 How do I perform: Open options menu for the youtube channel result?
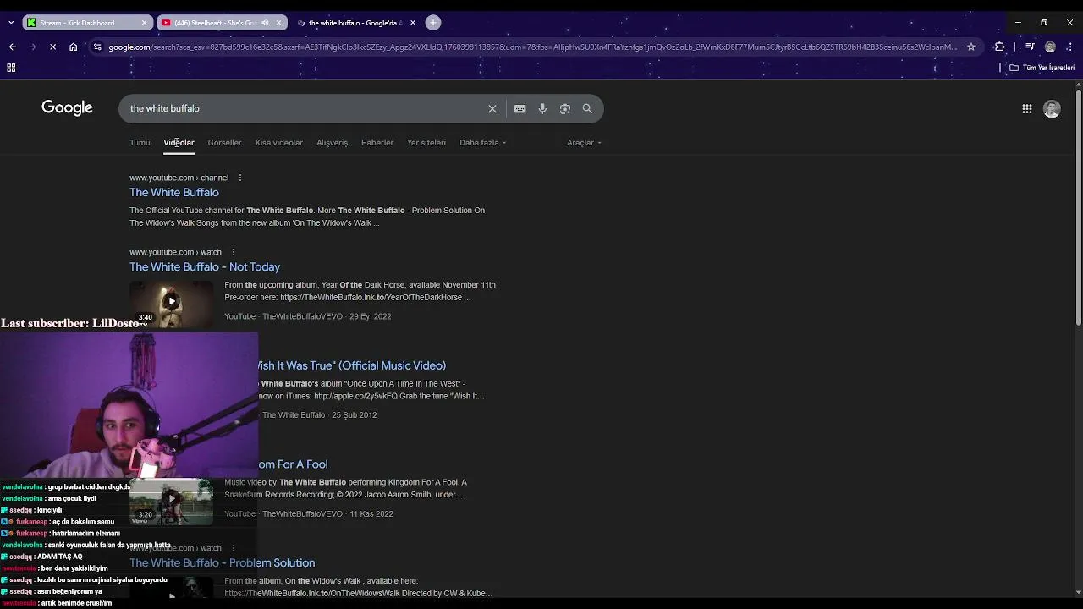coord(240,178)
